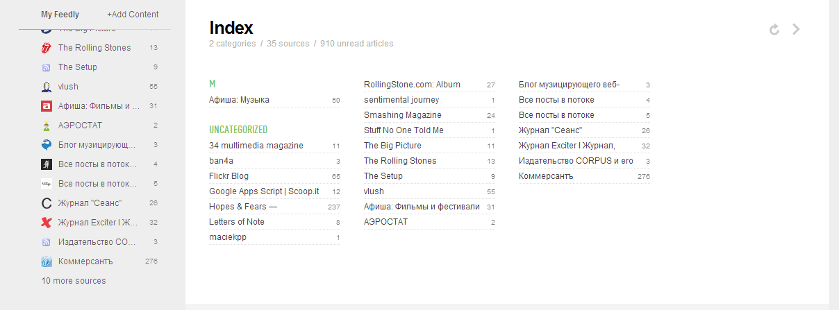Click the vlush avatar icon in sidebar
The height and width of the screenshot is (310, 839).
47,87
